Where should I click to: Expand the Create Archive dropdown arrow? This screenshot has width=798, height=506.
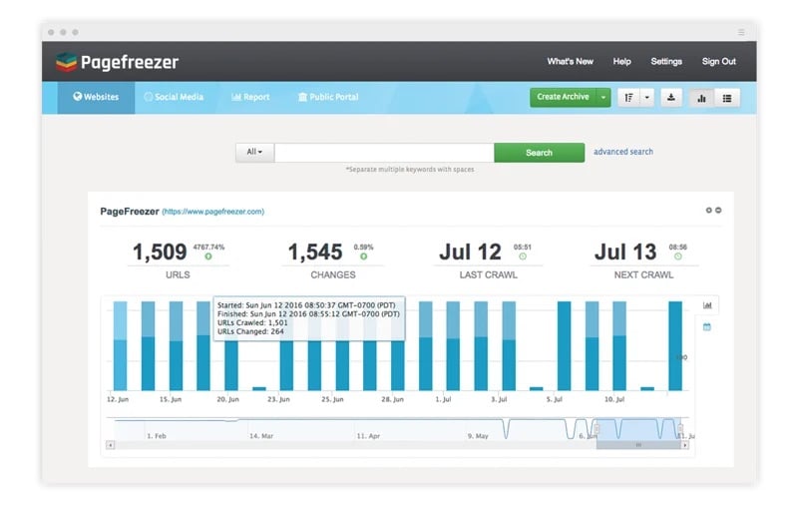[x=603, y=97]
